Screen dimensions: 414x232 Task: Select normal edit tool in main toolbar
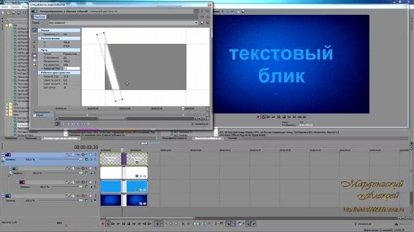point(157,224)
